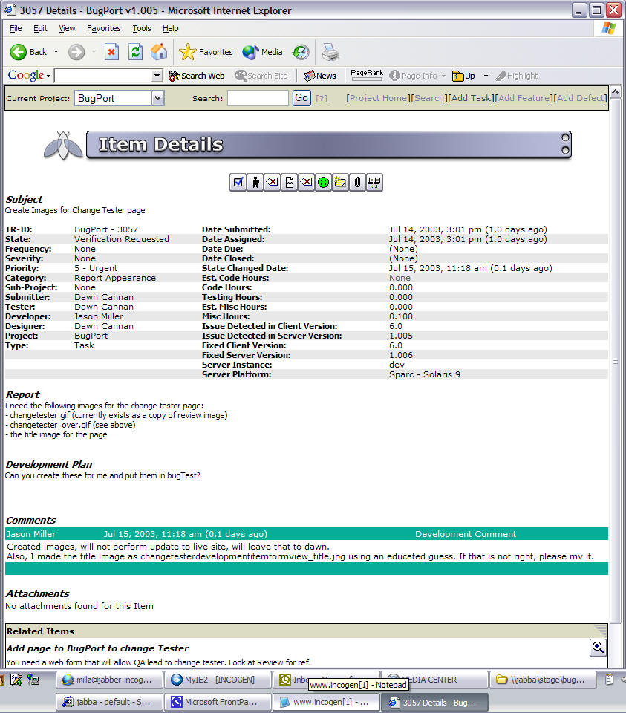Go to the browser Home page

click(159, 52)
